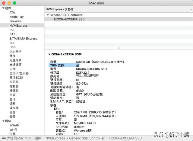
Task: Select 光盘刻录 in the sidebar
Action: [15, 60]
